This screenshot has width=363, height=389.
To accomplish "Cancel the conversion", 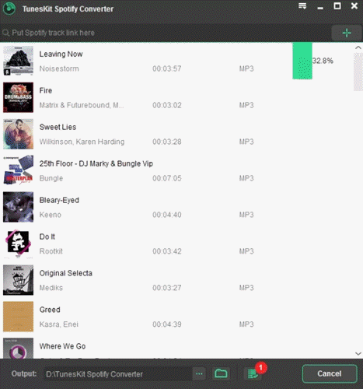I will pos(330,373).
